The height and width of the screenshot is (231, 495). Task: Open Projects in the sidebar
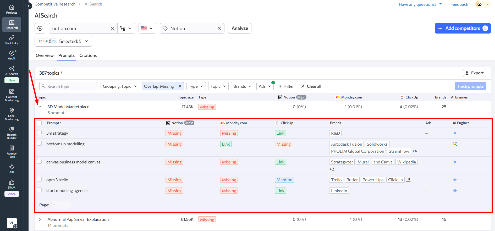click(12, 9)
